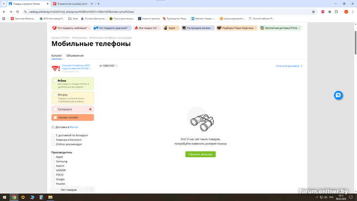Go to 'Мобильные телефоны и аксессуары' breadcrumb
The width and height of the screenshot is (357, 201).
point(110,38)
